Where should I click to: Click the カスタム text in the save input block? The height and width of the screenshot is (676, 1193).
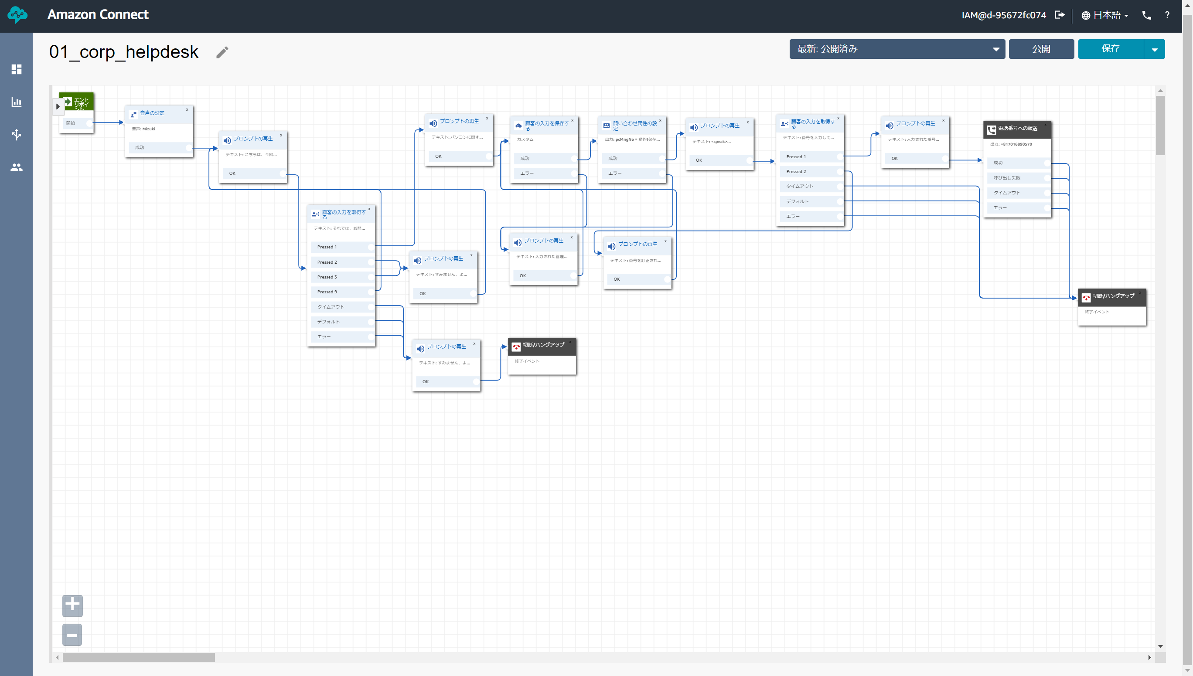click(525, 139)
